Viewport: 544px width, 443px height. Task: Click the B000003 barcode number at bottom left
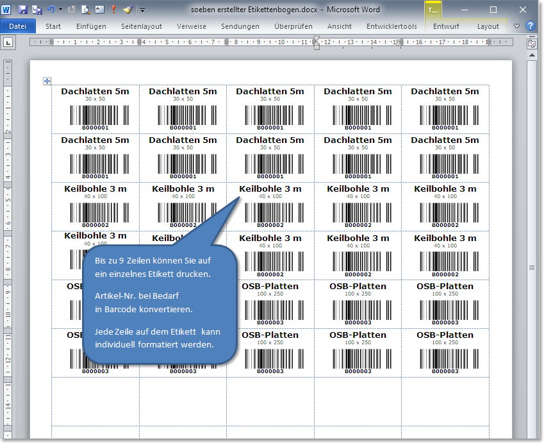[95, 371]
